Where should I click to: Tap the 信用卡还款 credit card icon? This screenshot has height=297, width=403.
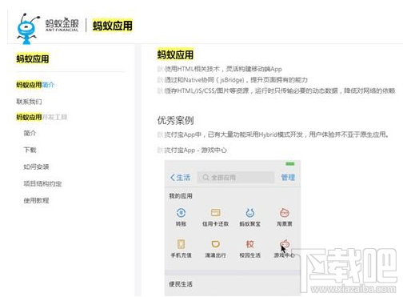click(215, 213)
